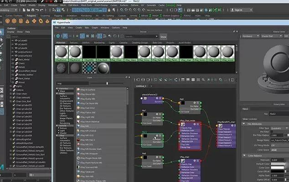Select VRay Mtl in the Create list
Viewport: 289px width, 182px height.
tap(101, 126)
